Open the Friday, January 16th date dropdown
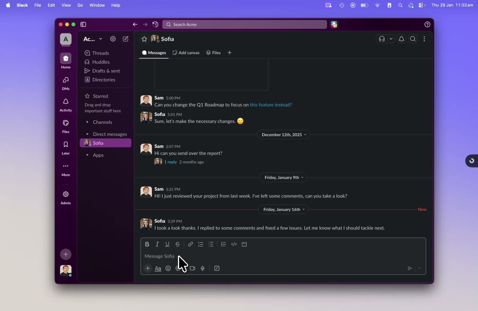The height and width of the screenshot is (311, 478). pos(284,209)
